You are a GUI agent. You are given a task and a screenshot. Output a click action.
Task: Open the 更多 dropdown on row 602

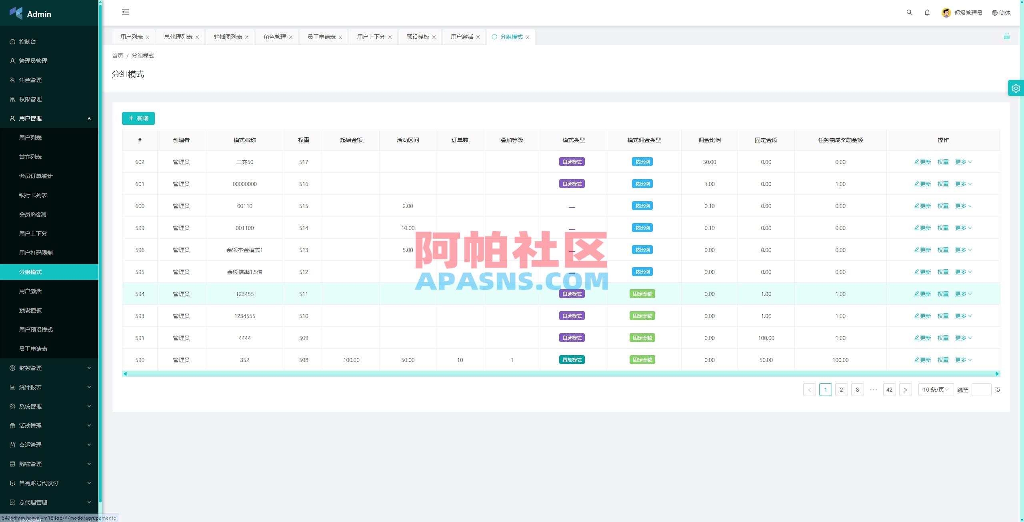point(962,162)
